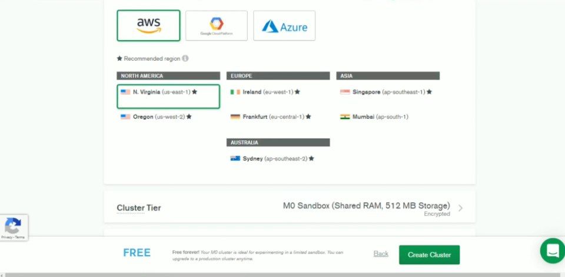Click the scrollbar left arrow

[2, 275]
